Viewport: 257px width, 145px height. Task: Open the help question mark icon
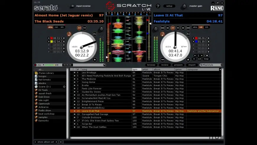[x=158, y=6]
